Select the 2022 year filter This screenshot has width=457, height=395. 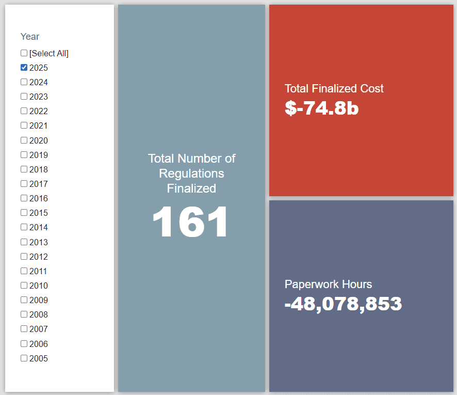(x=24, y=111)
